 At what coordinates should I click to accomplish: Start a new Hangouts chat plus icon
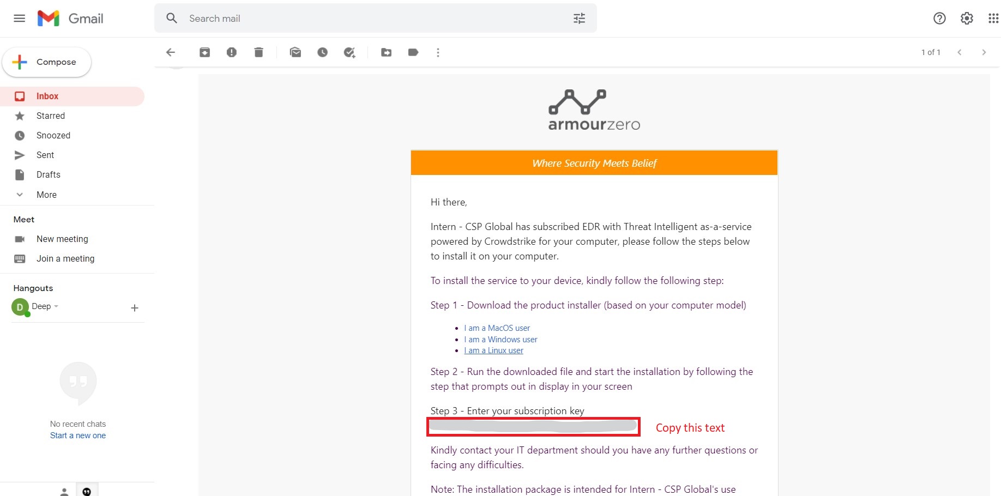pos(135,308)
